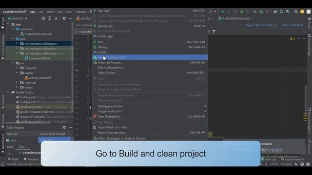Click the Select Opened File target icon
312x175 pixels.
[x=43, y=18]
